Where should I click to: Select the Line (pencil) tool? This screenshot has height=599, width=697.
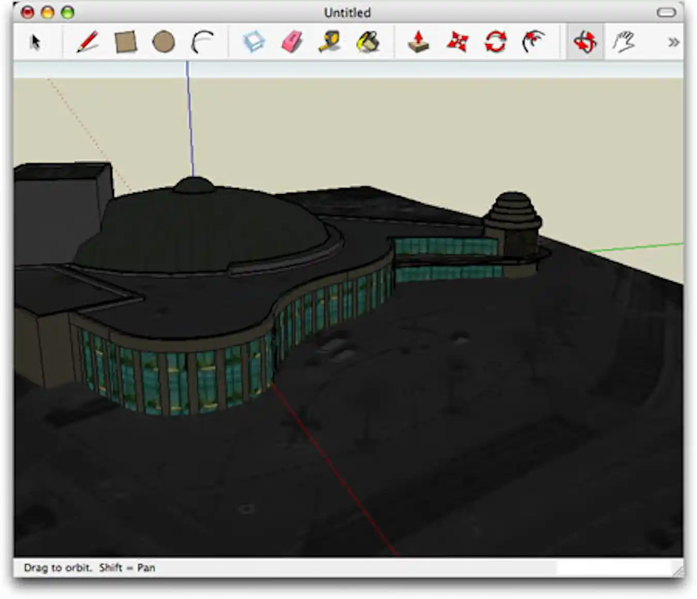click(89, 42)
